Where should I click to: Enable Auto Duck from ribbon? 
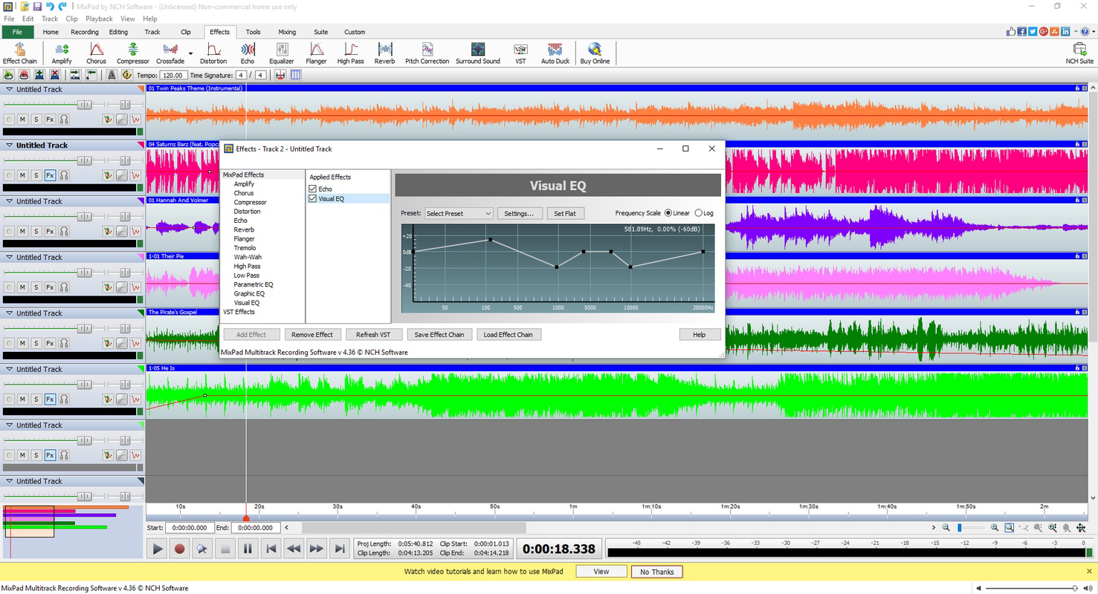555,53
